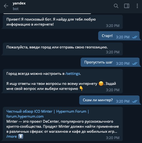
Task: Toggle the side panel icon
Action: pyautogui.click(x=127, y=6)
